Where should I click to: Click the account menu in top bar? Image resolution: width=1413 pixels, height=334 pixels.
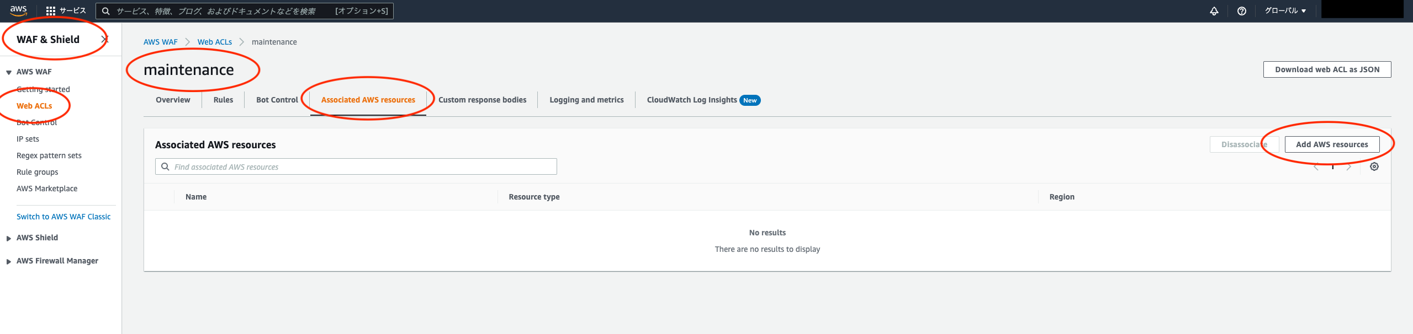pyautogui.click(x=1362, y=9)
